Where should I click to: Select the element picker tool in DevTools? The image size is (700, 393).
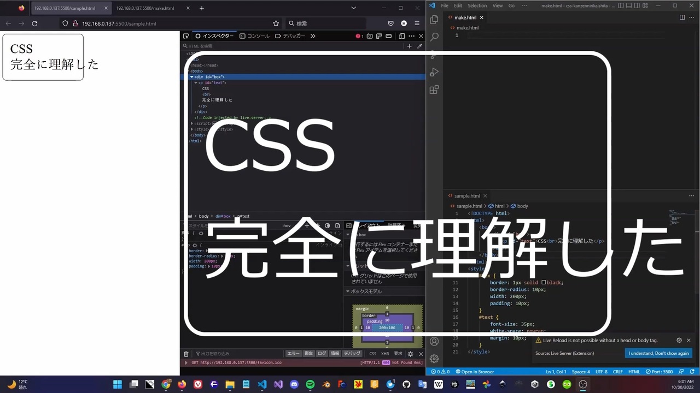click(186, 35)
